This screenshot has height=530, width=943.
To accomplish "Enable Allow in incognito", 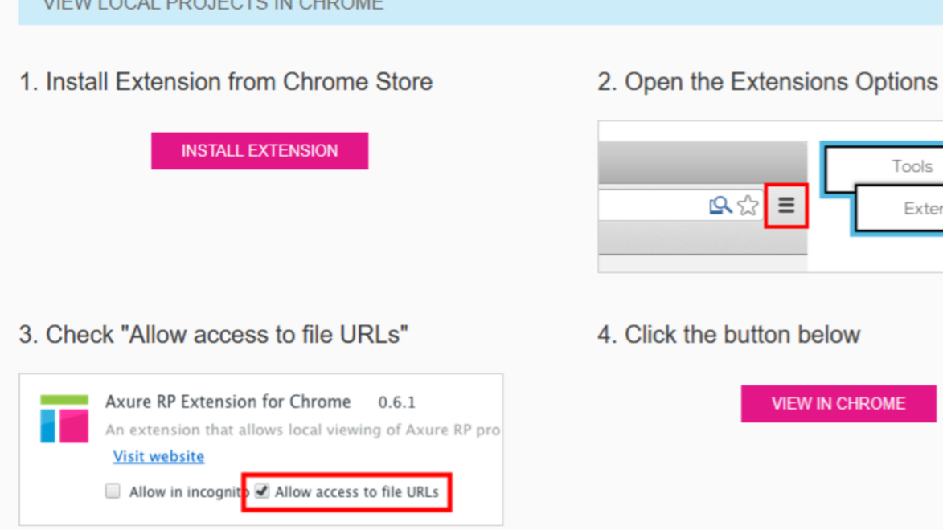I will (113, 491).
